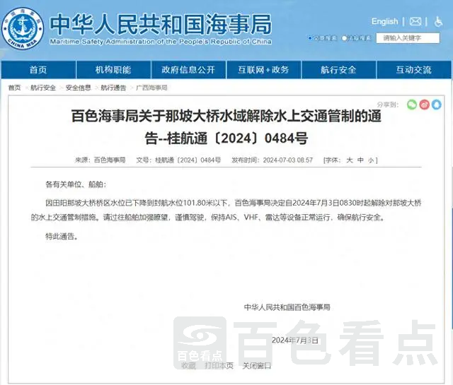Click 关闭窗口 link at bottom

pyautogui.click(x=257, y=366)
